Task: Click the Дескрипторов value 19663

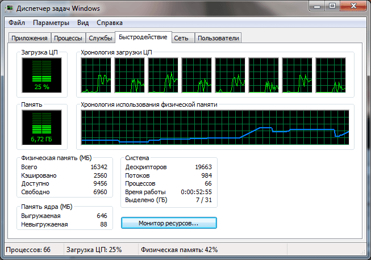Action: [203, 167]
